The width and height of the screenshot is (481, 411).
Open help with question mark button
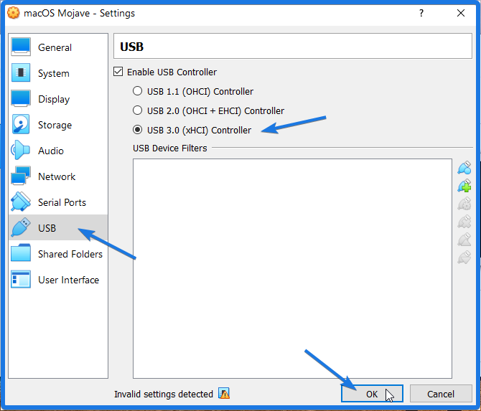tap(421, 13)
